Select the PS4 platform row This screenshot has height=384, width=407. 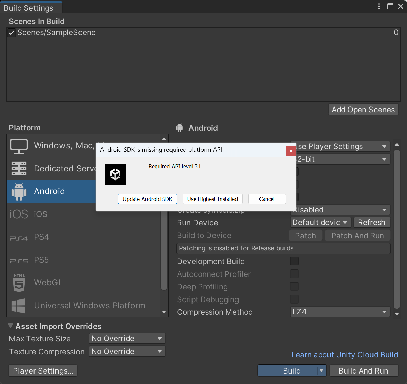click(x=84, y=237)
